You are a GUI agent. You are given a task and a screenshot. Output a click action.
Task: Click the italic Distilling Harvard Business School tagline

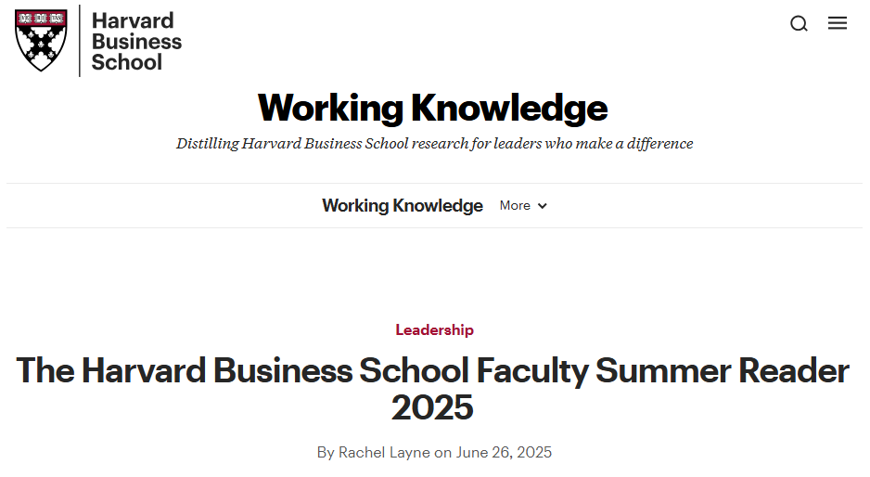coord(434,143)
